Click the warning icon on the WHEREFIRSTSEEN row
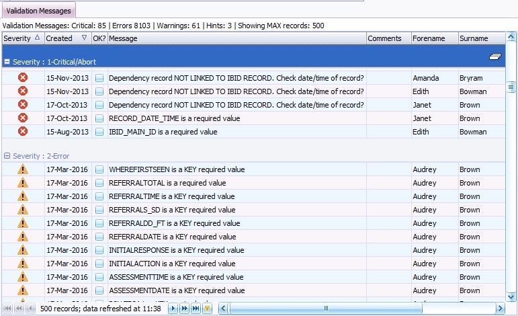Screen dimensions: 518x316 [x=22, y=170]
